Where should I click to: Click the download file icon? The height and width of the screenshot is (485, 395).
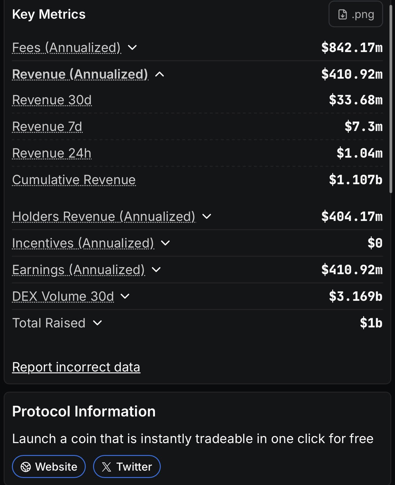343,14
